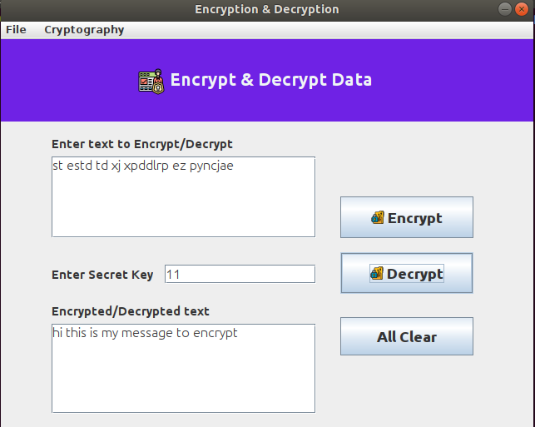
Task: Click the All Clear button
Action: point(407,336)
